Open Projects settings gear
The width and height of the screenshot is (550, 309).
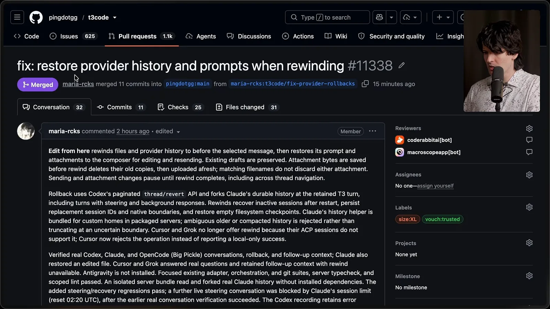[x=529, y=243]
